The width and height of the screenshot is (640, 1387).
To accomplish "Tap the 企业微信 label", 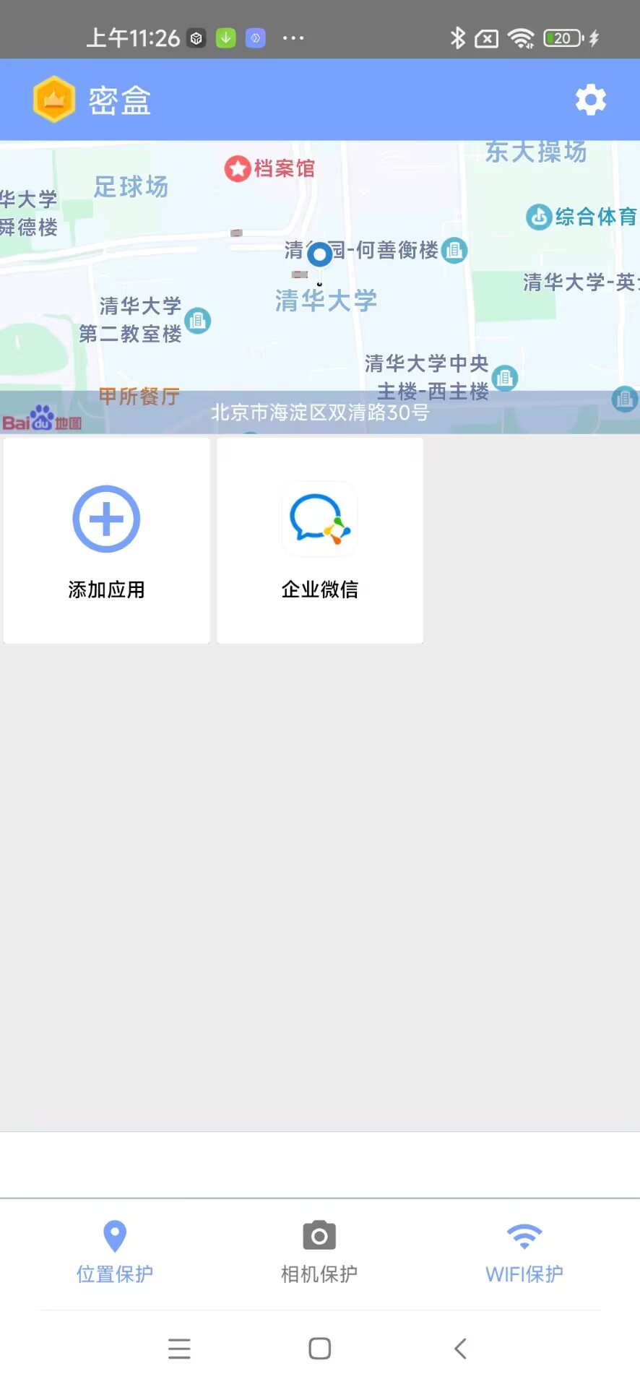I will [x=319, y=589].
